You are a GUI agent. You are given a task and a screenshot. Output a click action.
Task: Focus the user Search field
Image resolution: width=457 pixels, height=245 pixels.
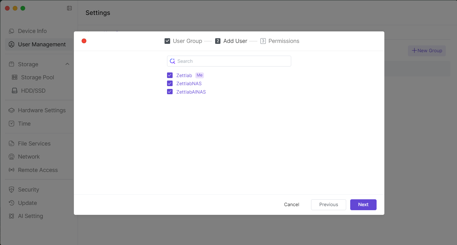tap(233, 61)
